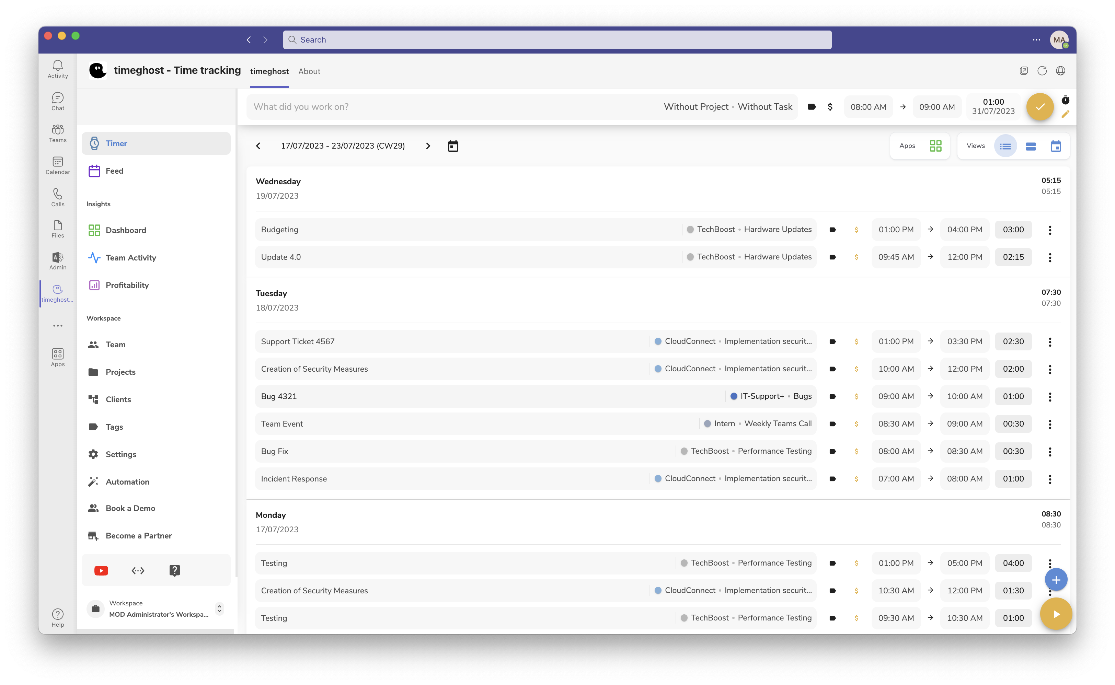Open the Book a Demo link
1115x685 pixels.
pos(130,508)
